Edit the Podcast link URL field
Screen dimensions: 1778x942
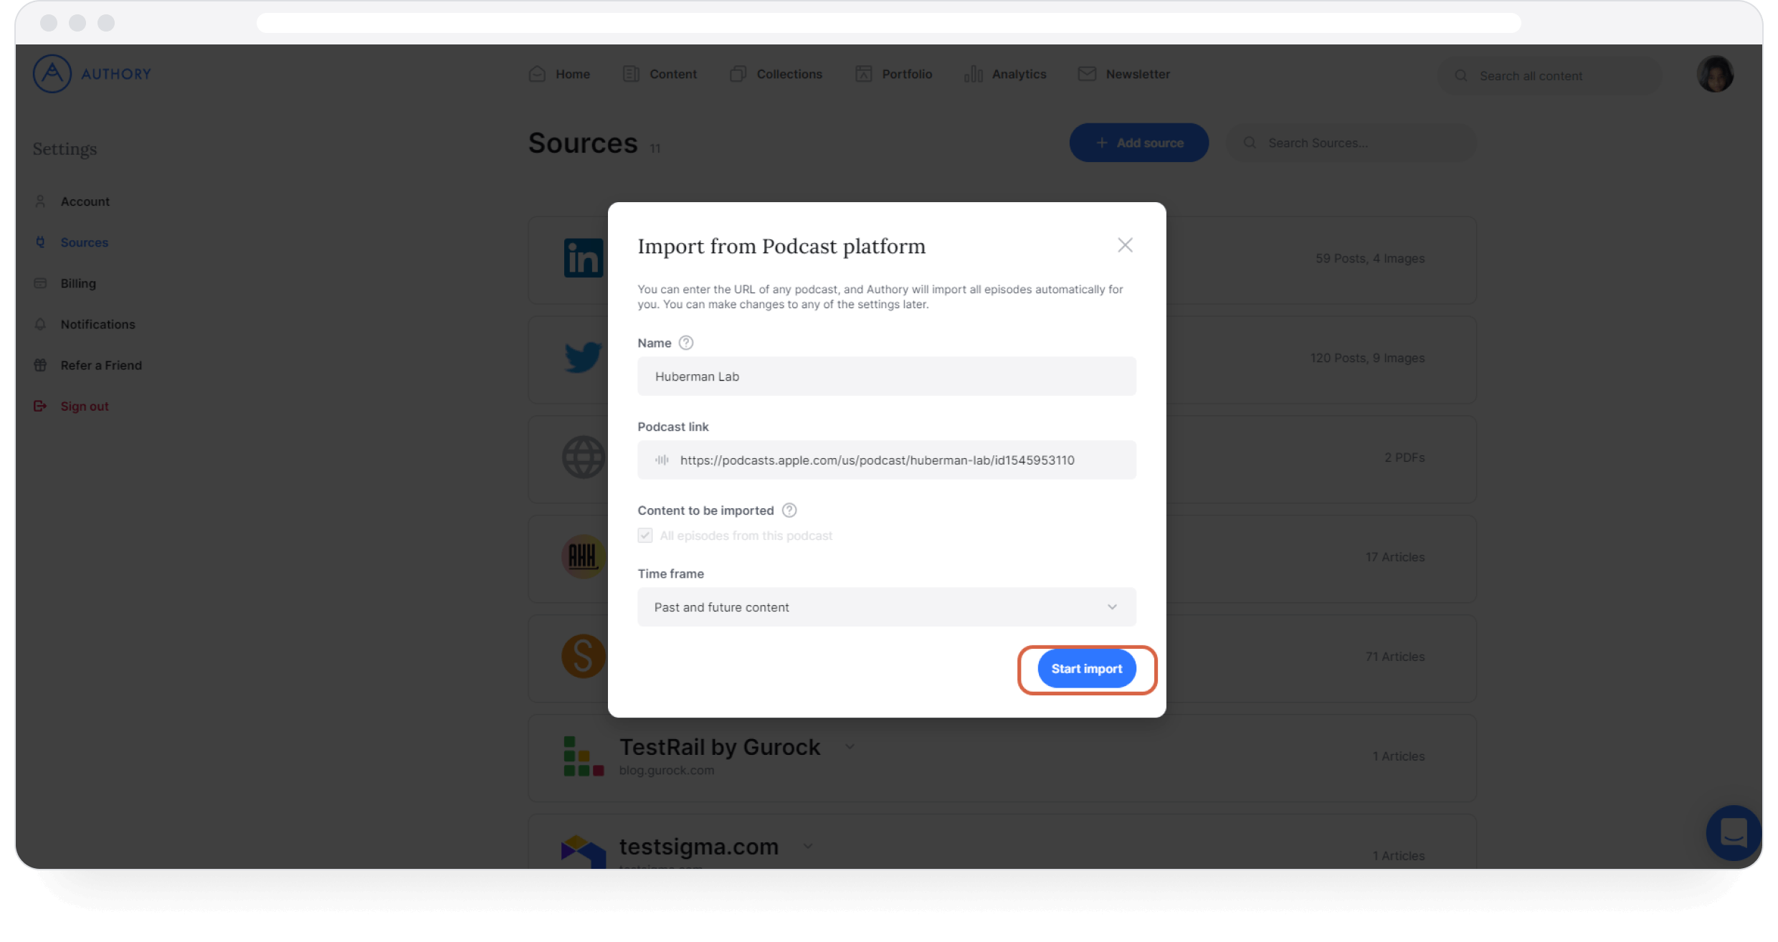click(887, 460)
